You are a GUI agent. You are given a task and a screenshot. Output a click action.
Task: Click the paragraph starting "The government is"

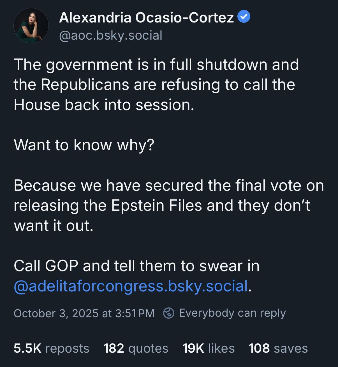tap(156, 85)
